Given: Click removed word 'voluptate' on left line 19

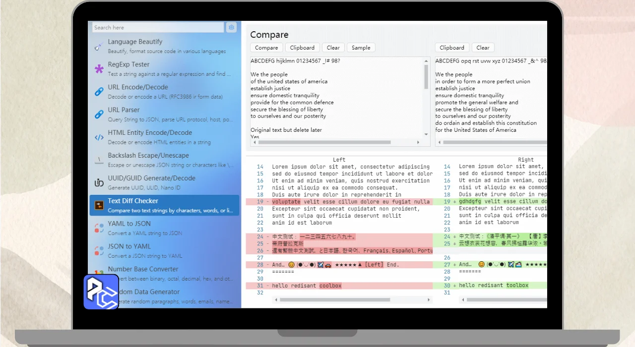Looking at the screenshot, I should click(286, 202).
